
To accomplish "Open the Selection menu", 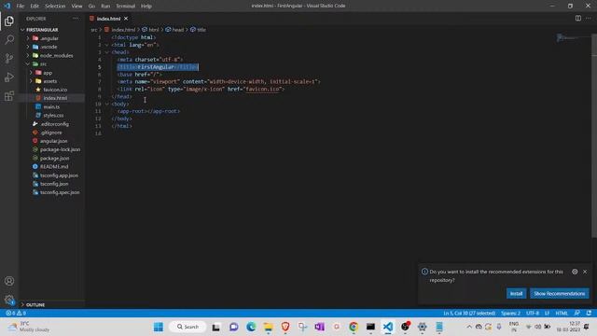I will click(55, 7).
